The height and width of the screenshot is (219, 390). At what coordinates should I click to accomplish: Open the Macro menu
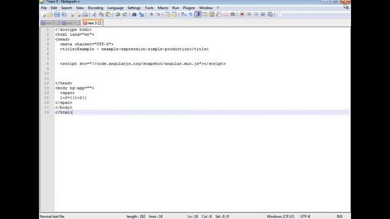point(163,8)
